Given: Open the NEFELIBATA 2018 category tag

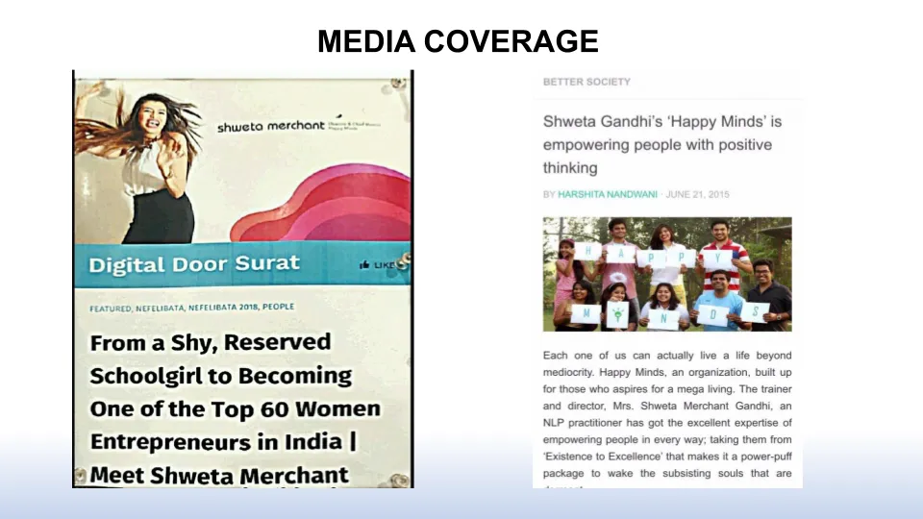Looking at the screenshot, I should point(223,308).
